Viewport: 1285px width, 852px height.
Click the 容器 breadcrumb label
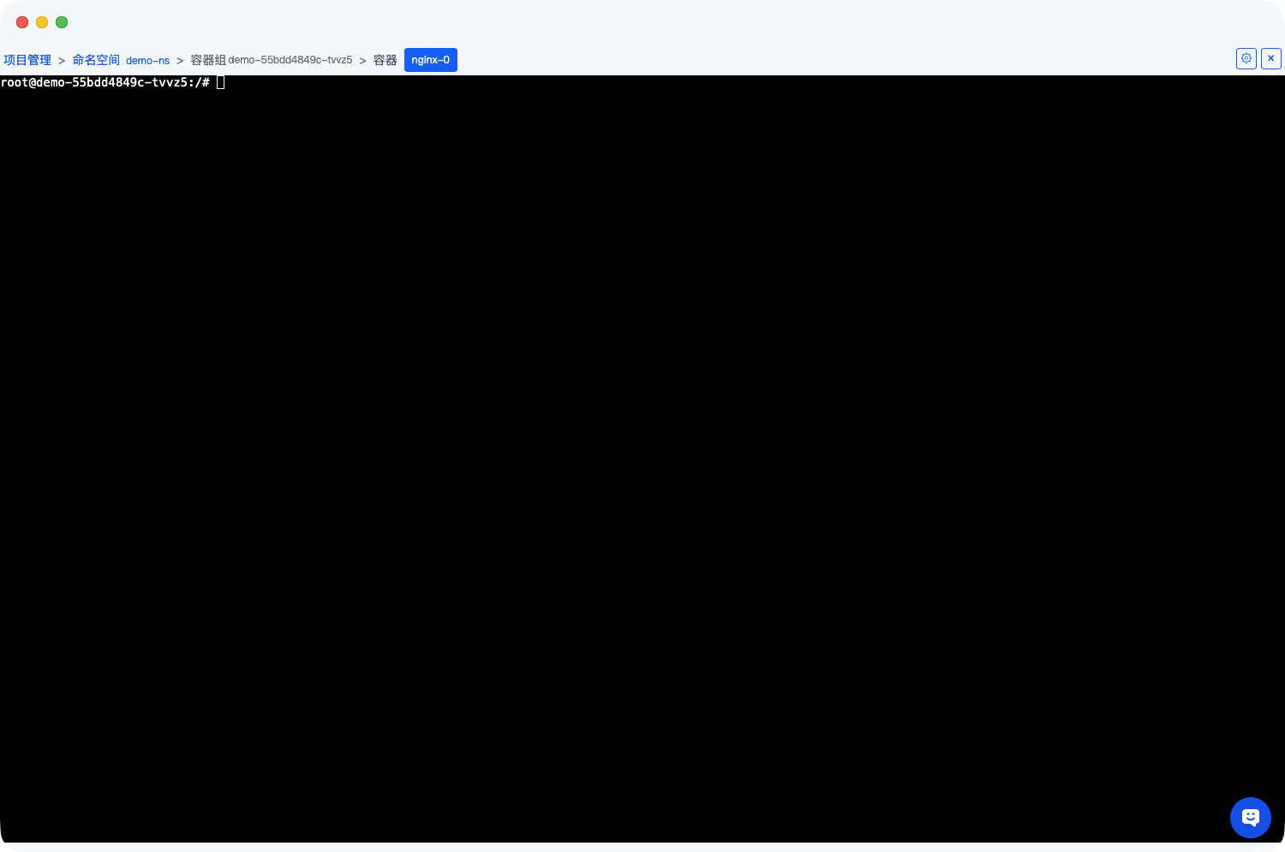385,60
